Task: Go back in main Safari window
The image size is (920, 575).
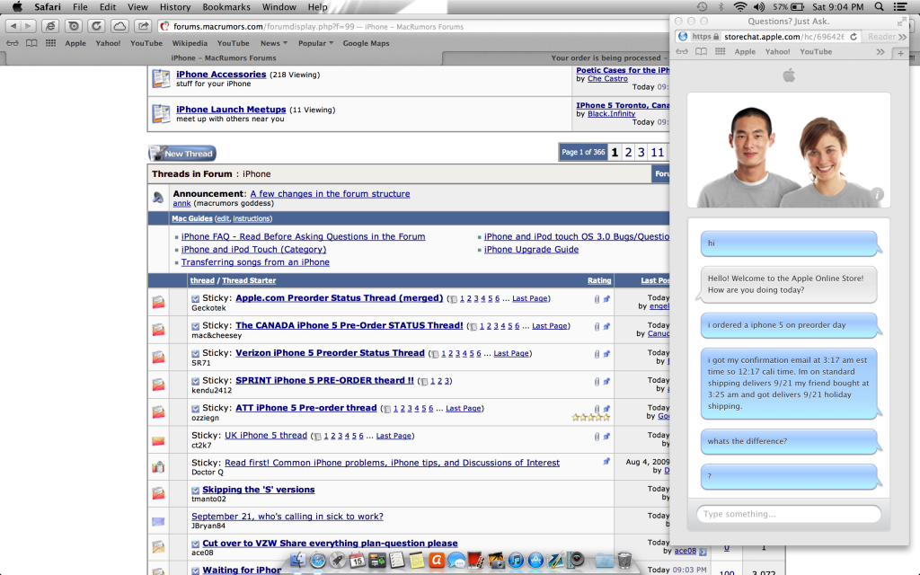Action: pos(13,26)
